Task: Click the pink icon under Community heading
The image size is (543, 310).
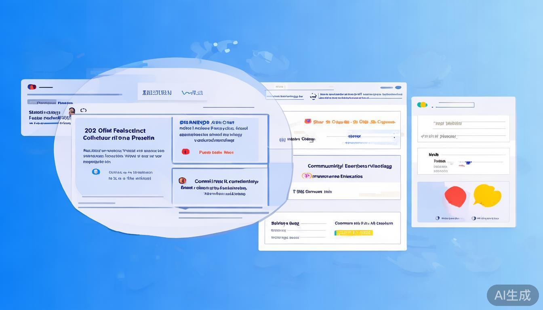Action: (x=307, y=176)
